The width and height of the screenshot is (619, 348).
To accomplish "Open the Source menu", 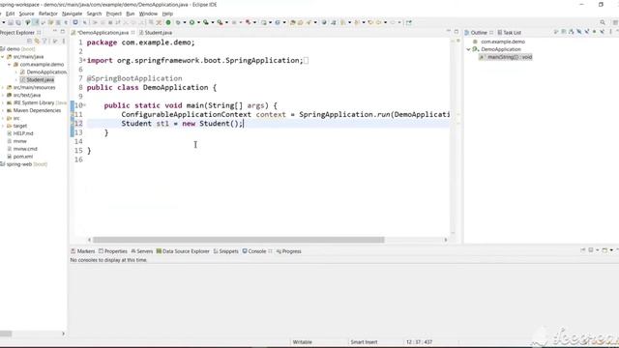I will [26, 14].
